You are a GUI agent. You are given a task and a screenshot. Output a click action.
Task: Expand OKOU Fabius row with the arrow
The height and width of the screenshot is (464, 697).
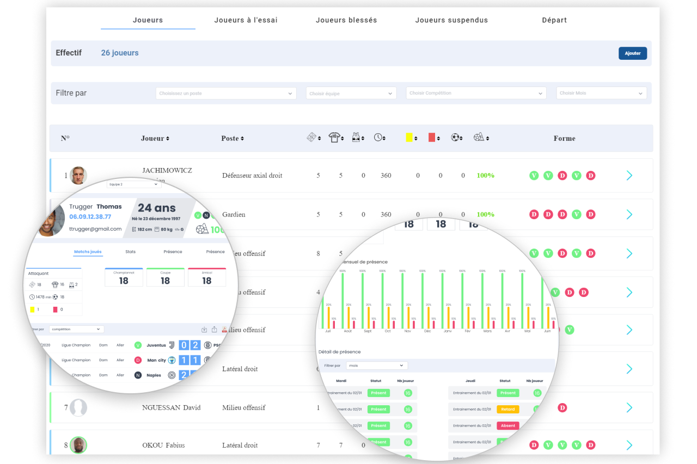point(629,445)
